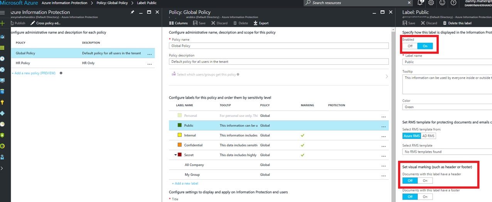Viewport: 492px width, 202px height.
Task: Click Discard in the Global Policy toolbar
Action: (219, 23)
